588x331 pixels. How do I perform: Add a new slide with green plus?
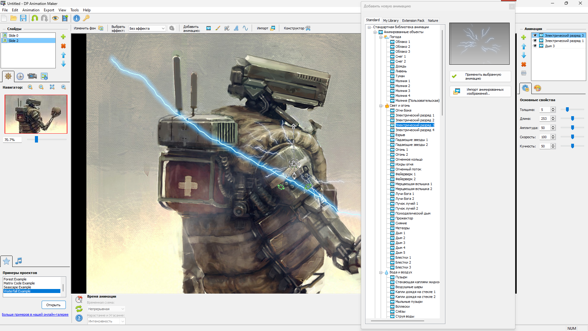[63, 37]
